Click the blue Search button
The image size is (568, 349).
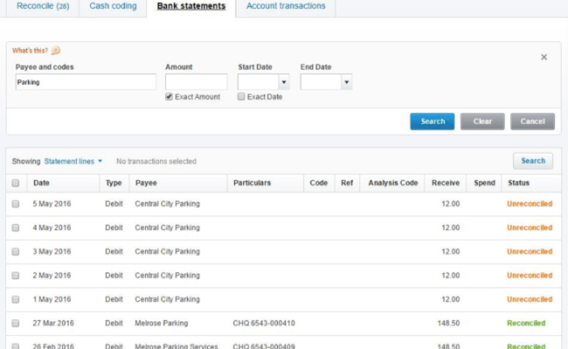point(433,121)
